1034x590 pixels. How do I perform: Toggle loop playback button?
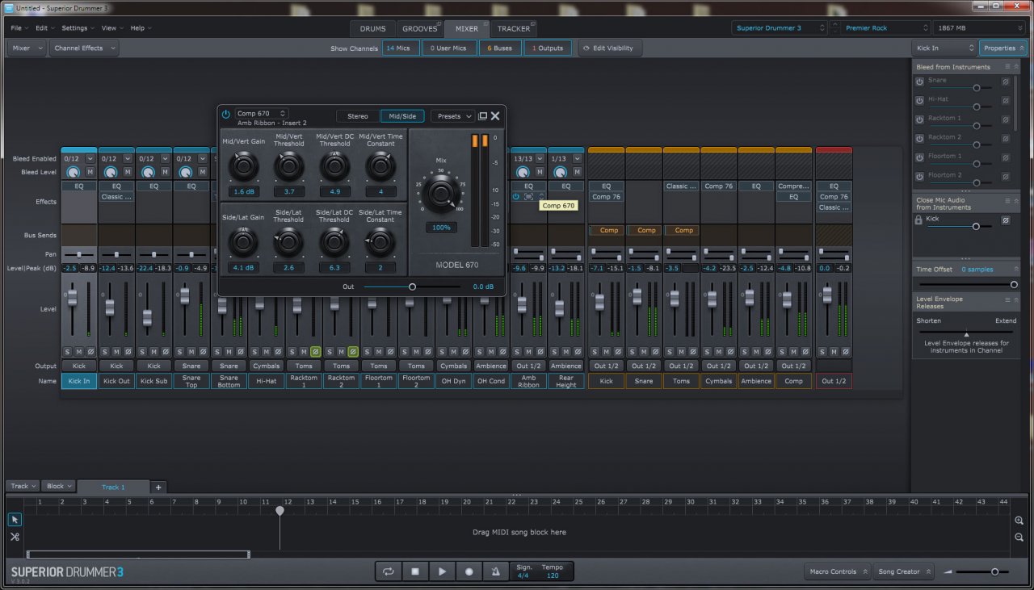tap(389, 571)
